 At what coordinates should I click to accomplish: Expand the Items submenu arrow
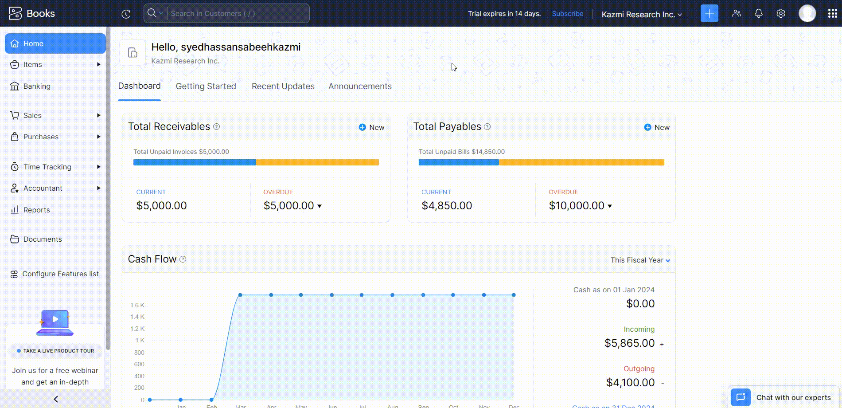[98, 64]
